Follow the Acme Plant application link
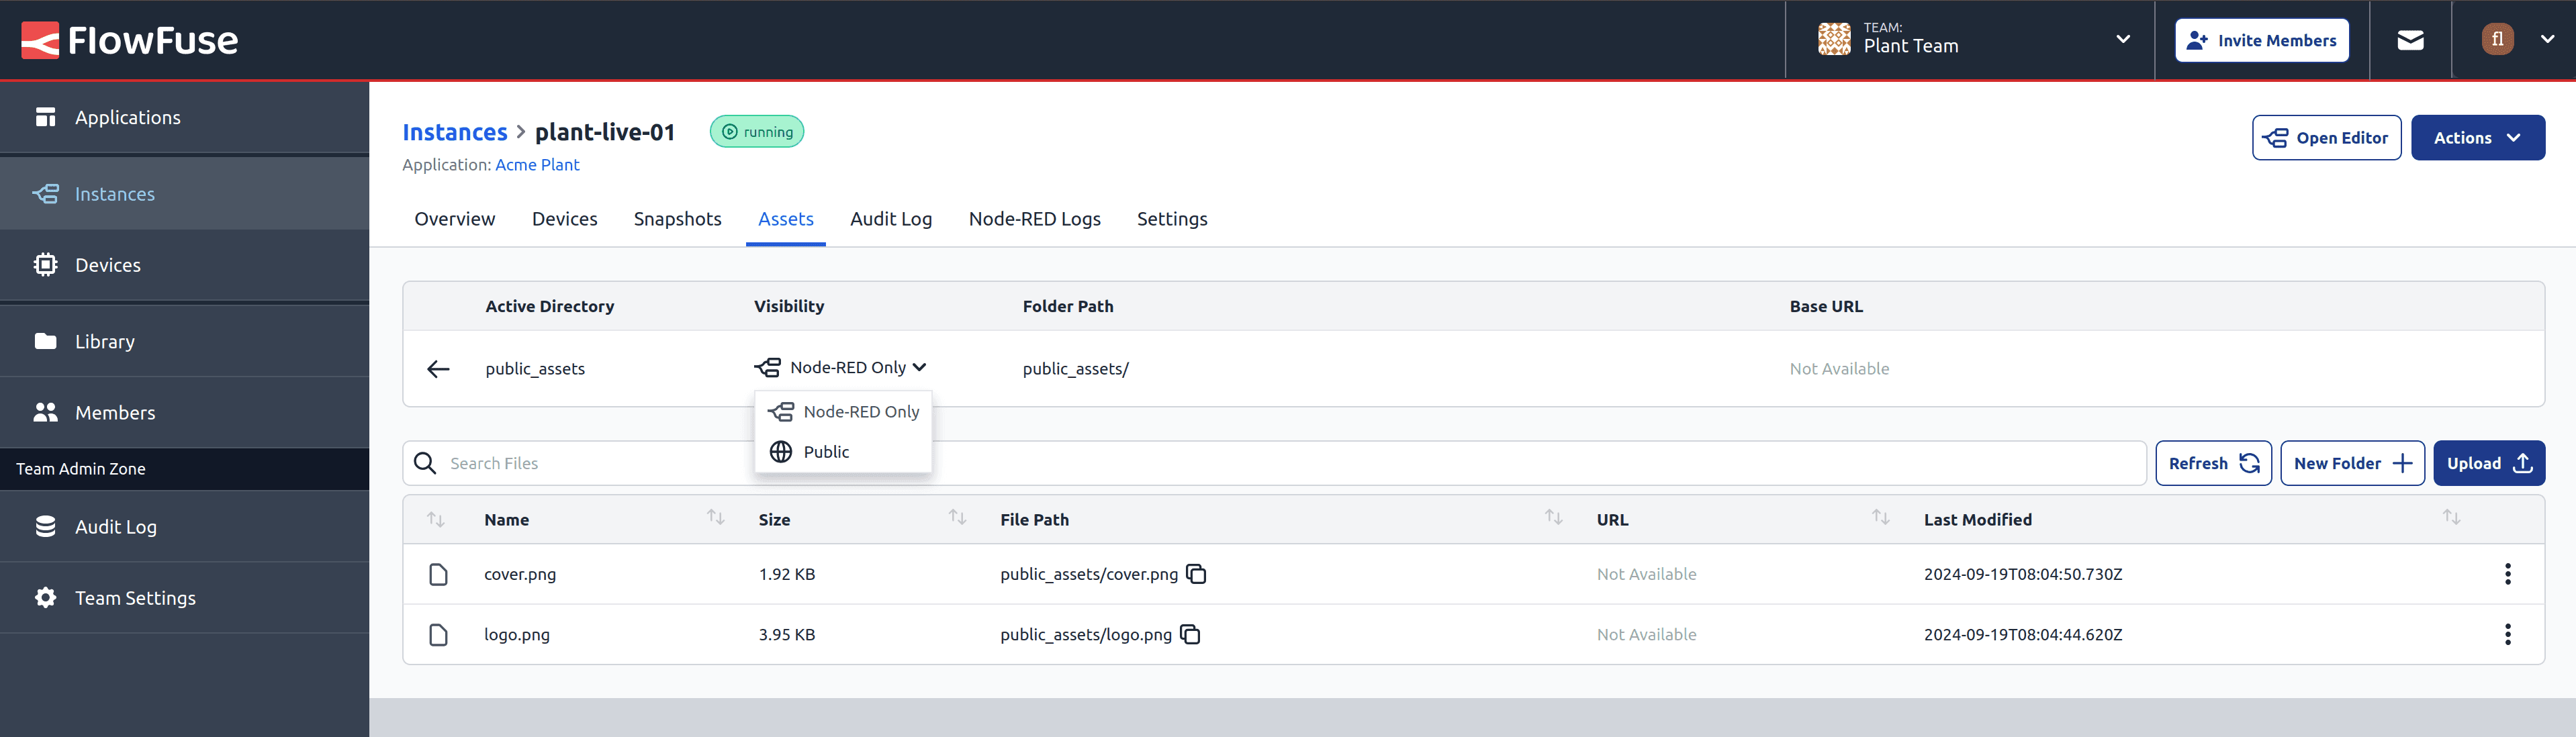2576x737 pixels. coord(537,164)
